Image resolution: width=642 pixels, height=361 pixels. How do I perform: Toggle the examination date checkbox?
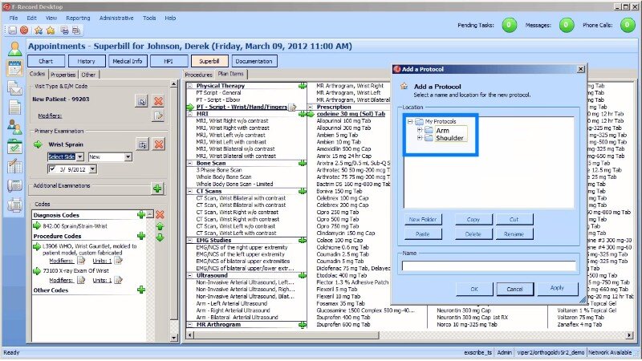pos(53,169)
